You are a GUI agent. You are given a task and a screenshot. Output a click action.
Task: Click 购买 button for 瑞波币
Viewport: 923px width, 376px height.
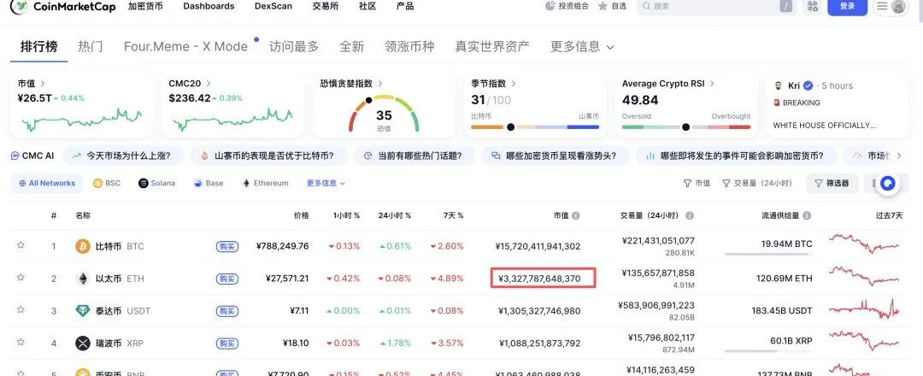(x=227, y=344)
